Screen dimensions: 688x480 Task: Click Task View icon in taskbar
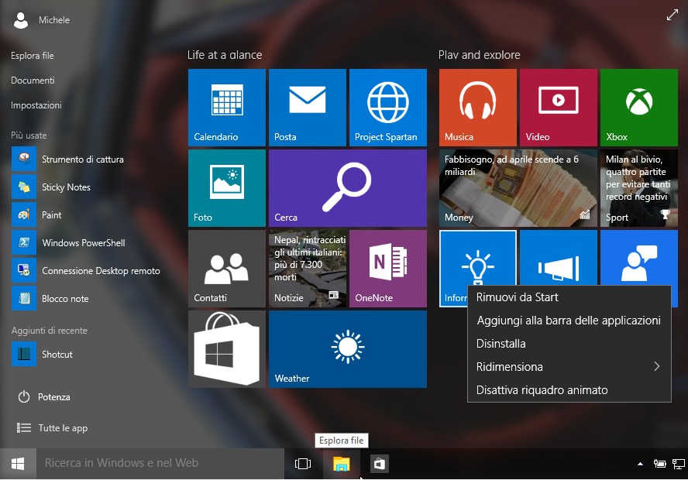pos(303,464)
